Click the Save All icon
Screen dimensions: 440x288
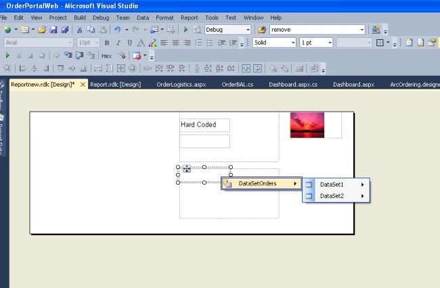pos(65,30)
